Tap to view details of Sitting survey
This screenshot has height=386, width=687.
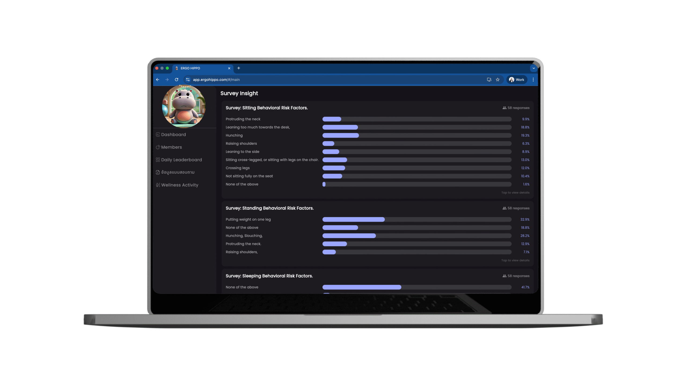[515, 192]
